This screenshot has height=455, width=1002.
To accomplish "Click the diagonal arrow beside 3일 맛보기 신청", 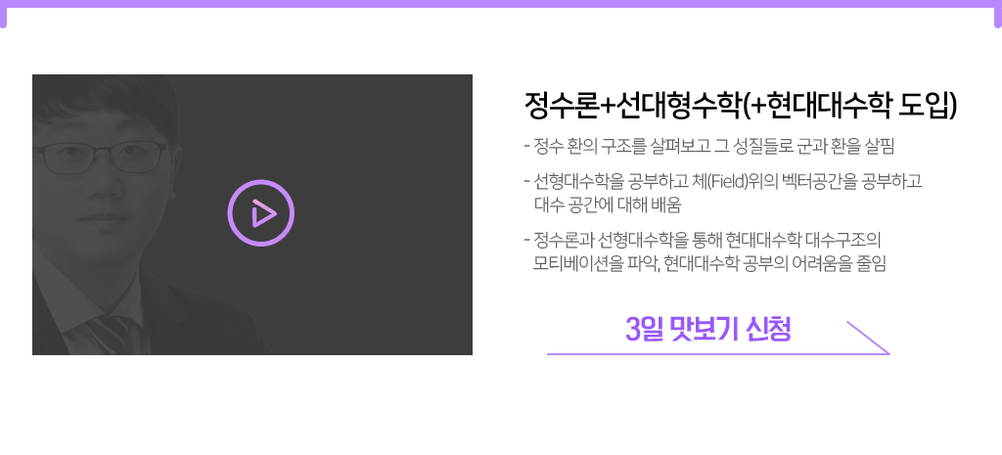I will coord(867,337).
